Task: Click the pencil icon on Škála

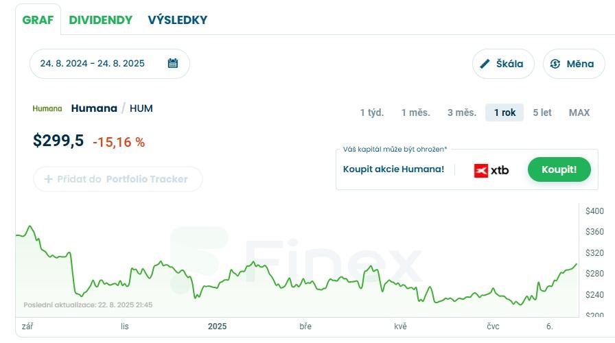Action: [485, 64]
